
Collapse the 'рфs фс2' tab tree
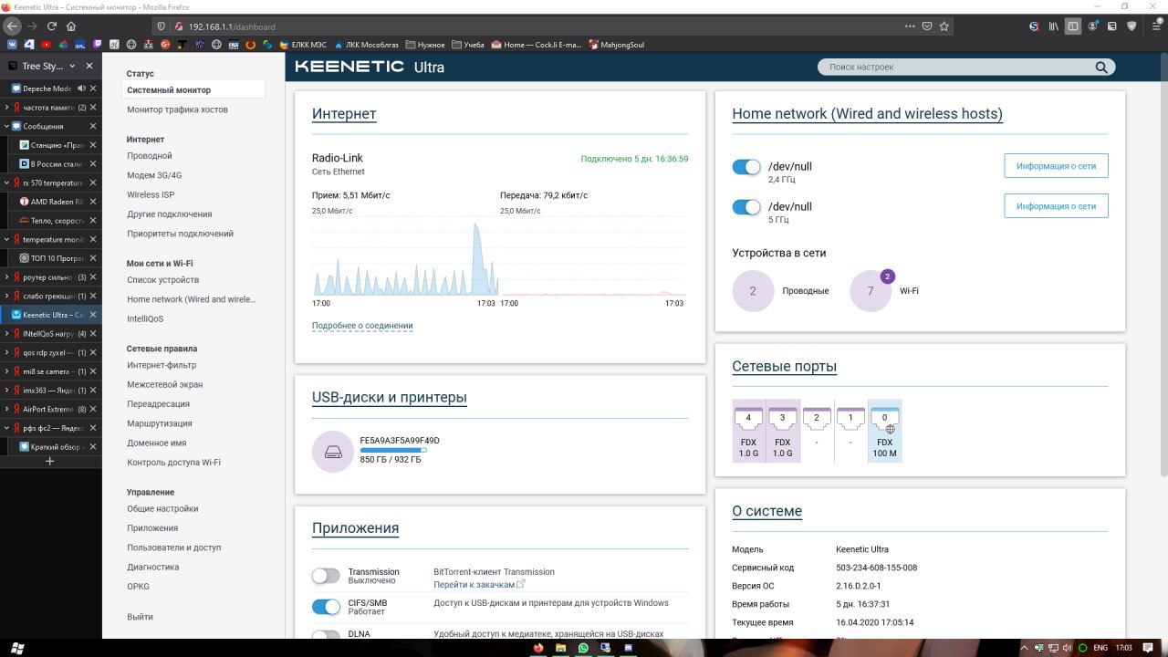[6, 427]
